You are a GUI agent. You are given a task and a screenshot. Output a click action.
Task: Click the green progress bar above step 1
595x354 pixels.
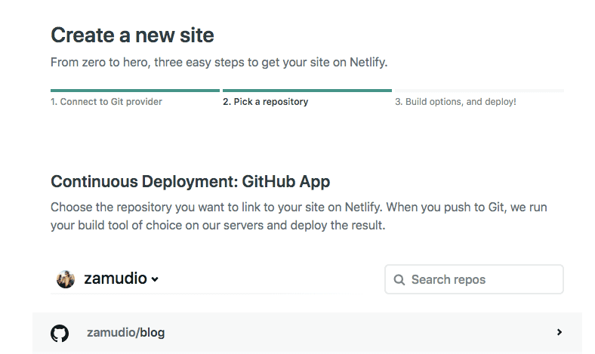[134, 90]
